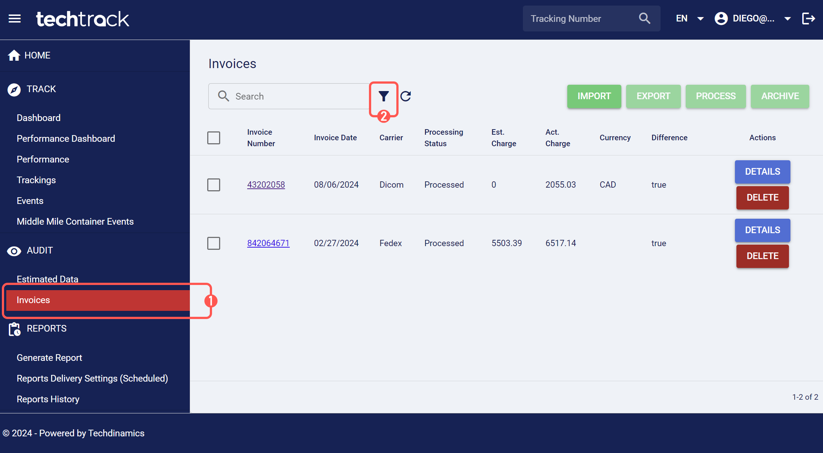Open invoice link 842064671
This screenshot has height=453, width=823.
pyautogui.click(x=268, y=243)
